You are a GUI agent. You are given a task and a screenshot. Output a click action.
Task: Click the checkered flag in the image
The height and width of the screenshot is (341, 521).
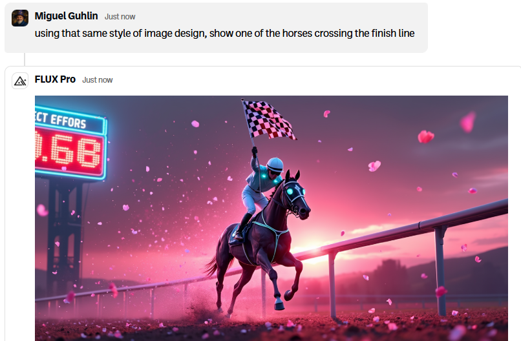[x=268, y=120]
